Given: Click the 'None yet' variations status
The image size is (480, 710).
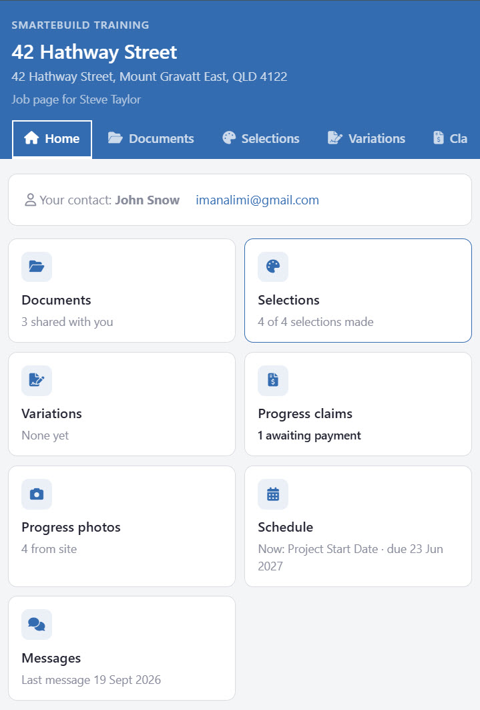Looking at the screenshot, I should (45, 435).
